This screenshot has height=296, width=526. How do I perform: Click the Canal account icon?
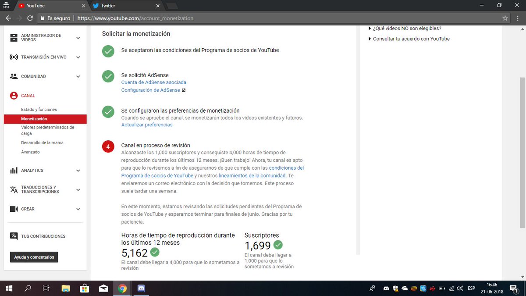(14, 96)
